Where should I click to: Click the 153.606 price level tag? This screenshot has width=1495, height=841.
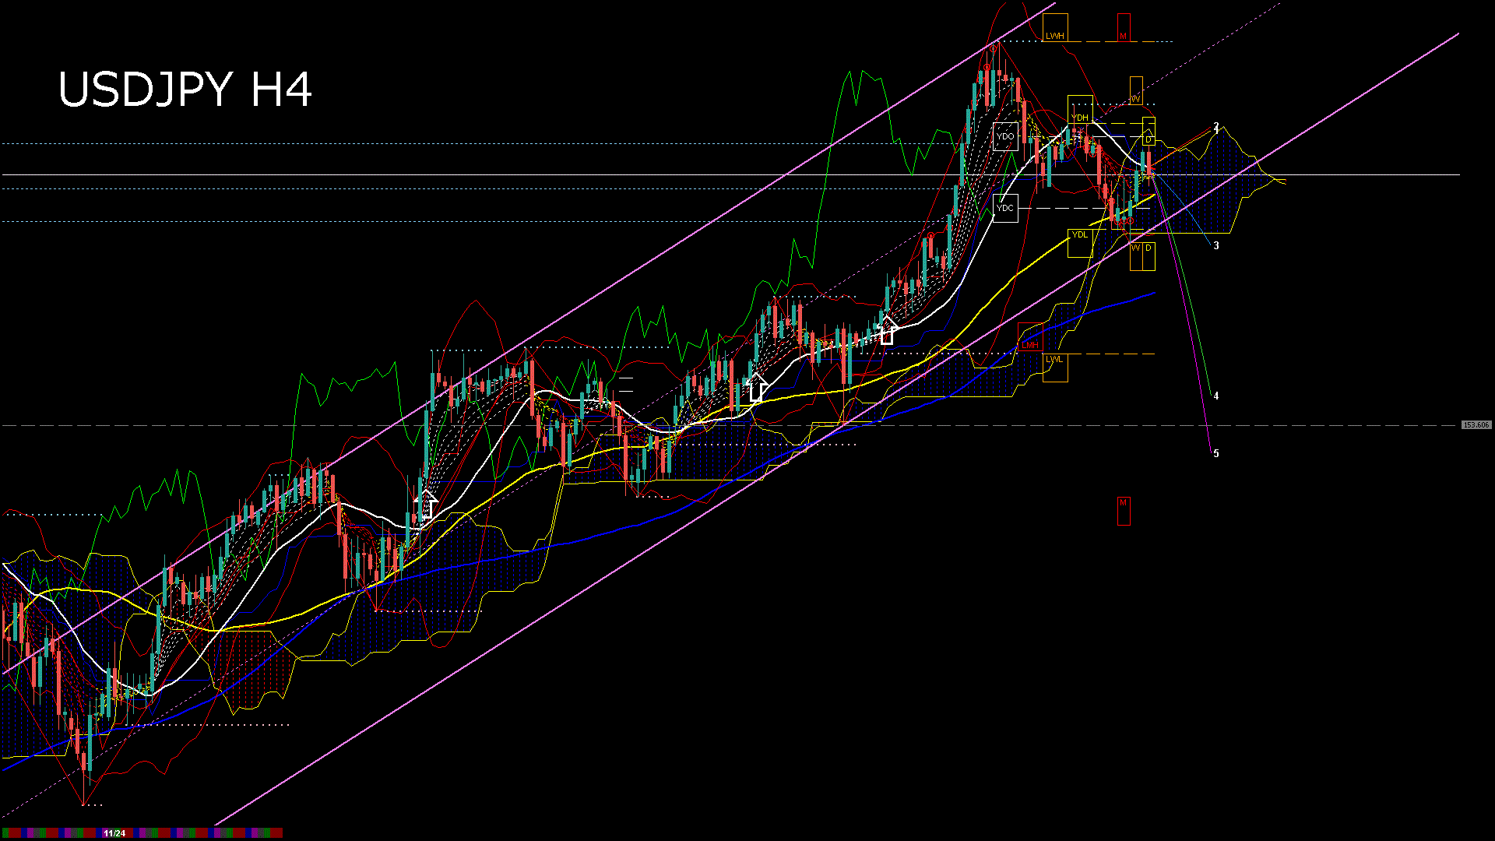(1476, 425)
